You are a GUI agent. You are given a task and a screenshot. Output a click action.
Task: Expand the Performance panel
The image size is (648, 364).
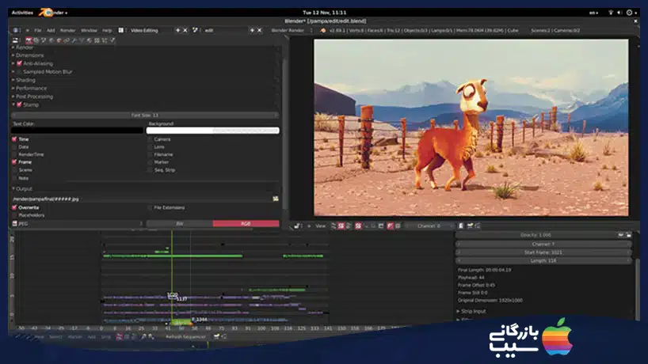point(30,89)
